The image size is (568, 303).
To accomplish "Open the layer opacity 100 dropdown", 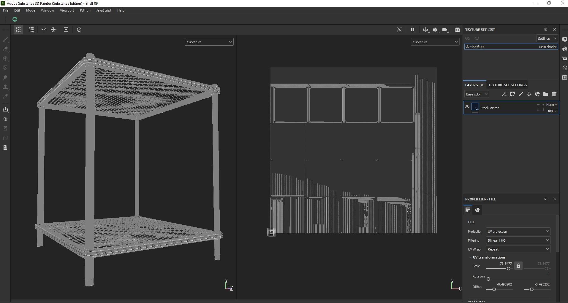I will (x=552, y=111).
